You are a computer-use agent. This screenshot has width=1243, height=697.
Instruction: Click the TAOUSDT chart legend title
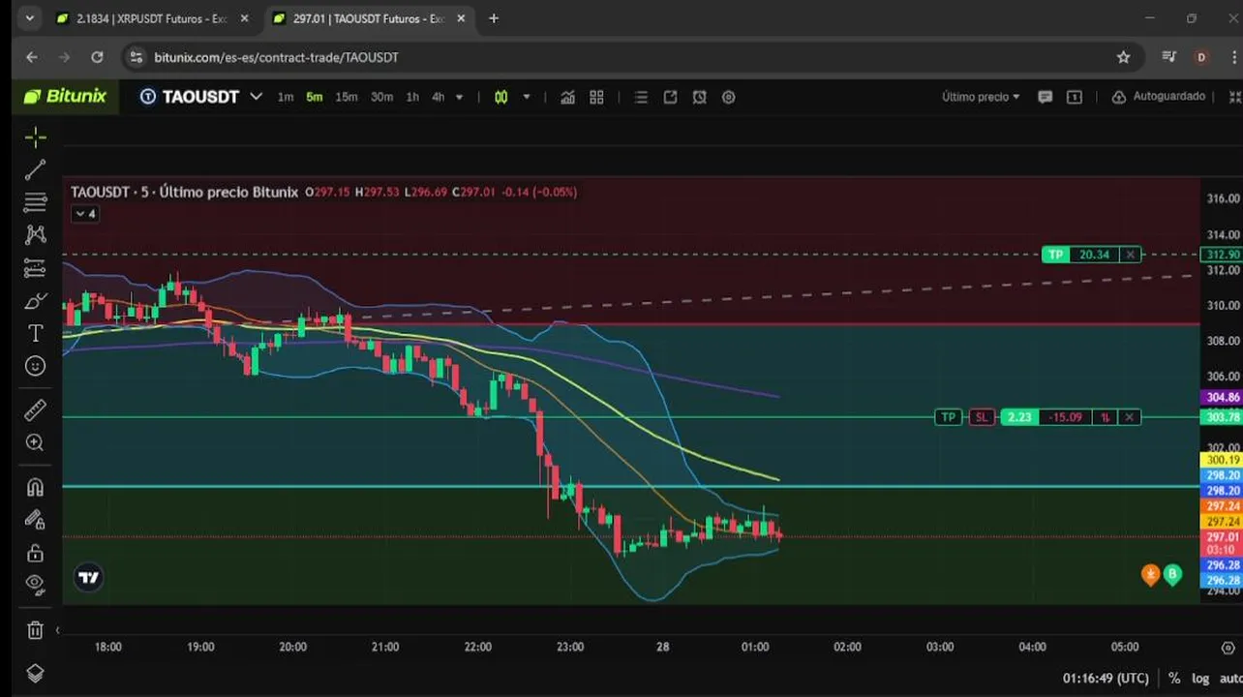tap(184, 192)
